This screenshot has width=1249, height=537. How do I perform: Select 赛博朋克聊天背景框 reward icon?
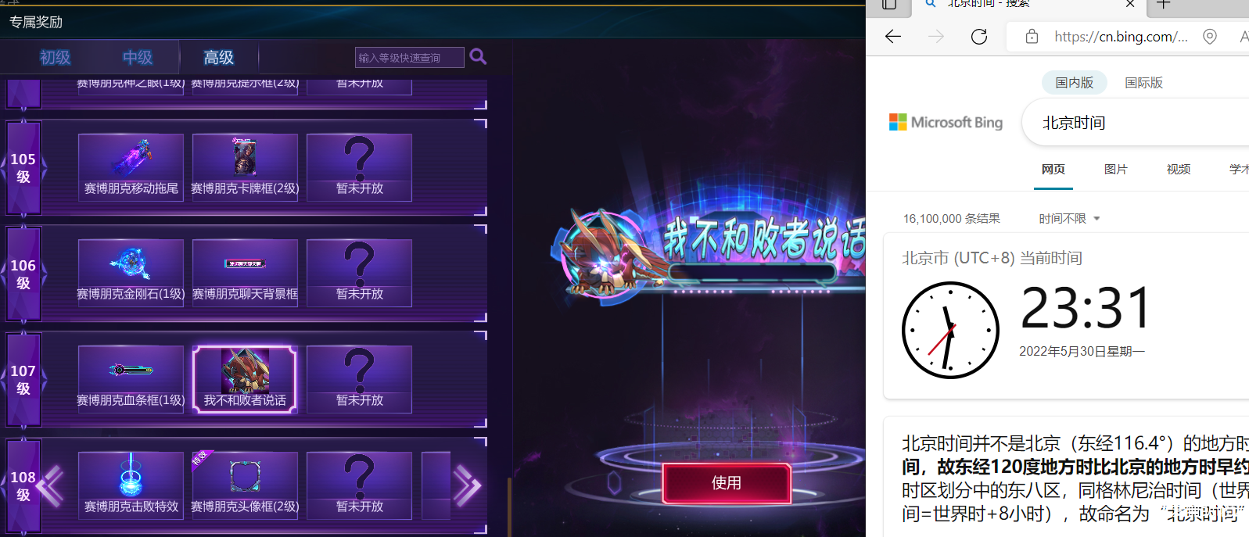tap(245, 273)
